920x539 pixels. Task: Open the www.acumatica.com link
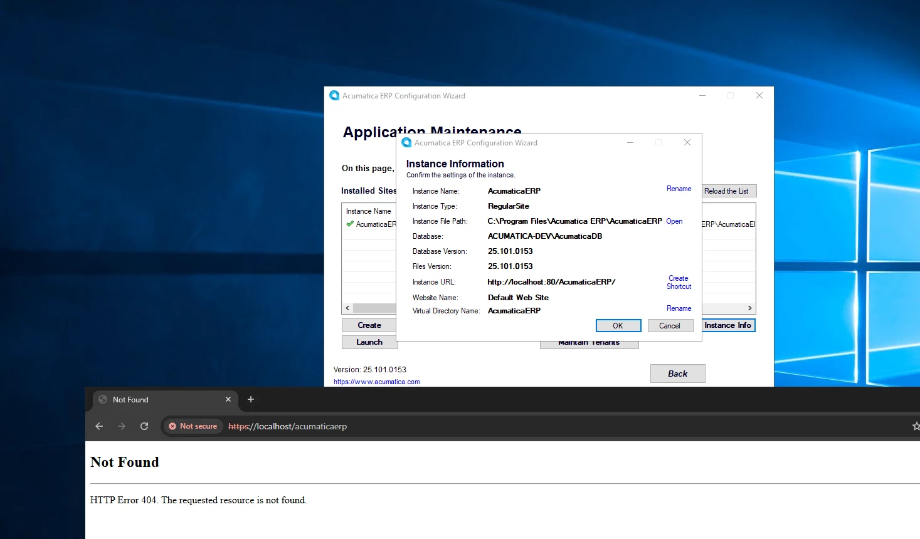(x=376, y=382)
